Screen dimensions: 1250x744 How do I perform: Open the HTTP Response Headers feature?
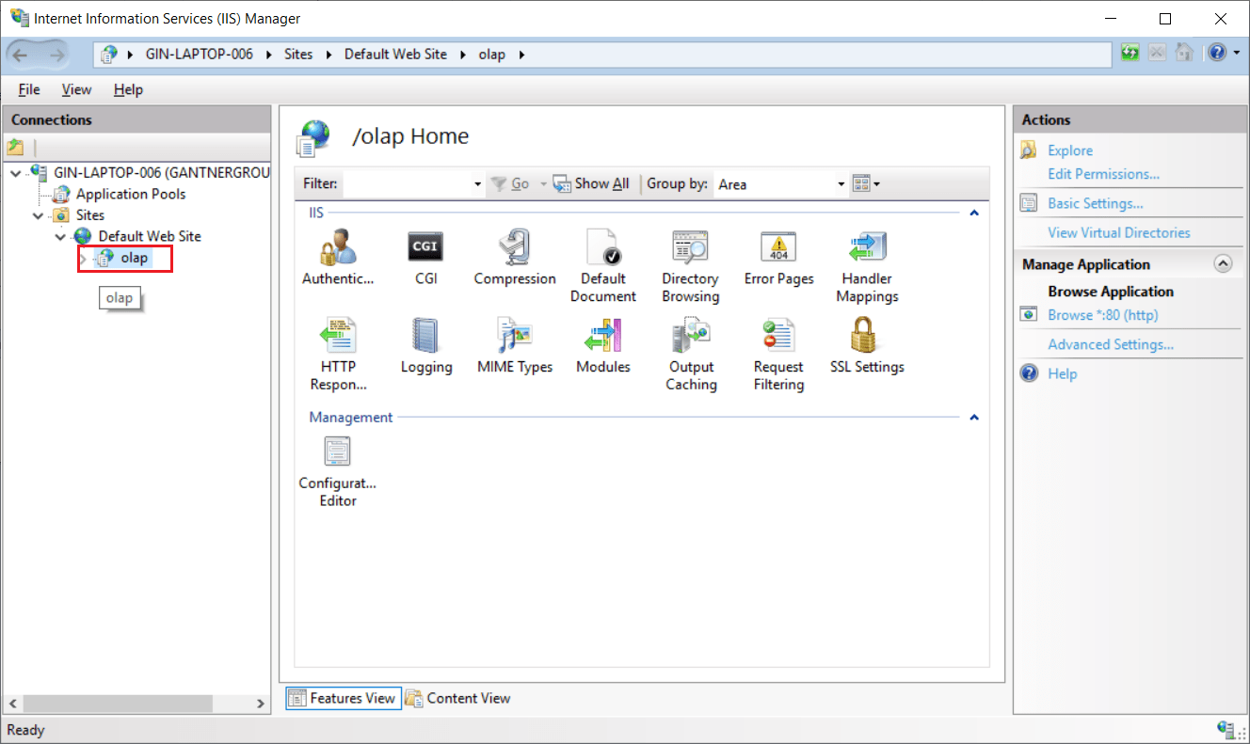pyautogui.click(x=338, y=355)
